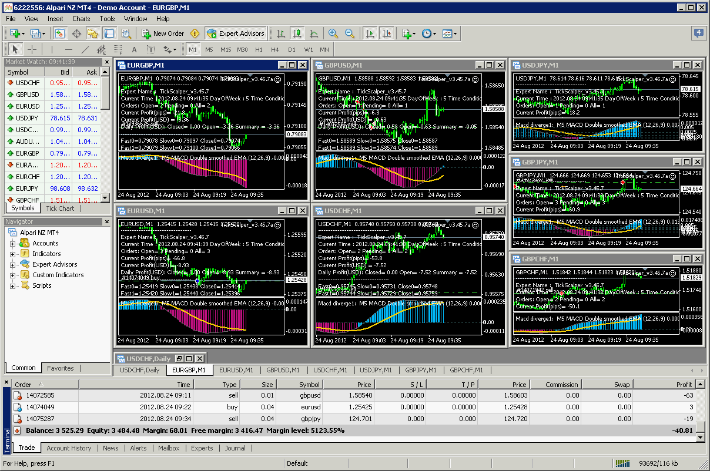Switch to the Tick Chart tab
The height and width of the screenshot is (471, 710).
coord(60,208)
